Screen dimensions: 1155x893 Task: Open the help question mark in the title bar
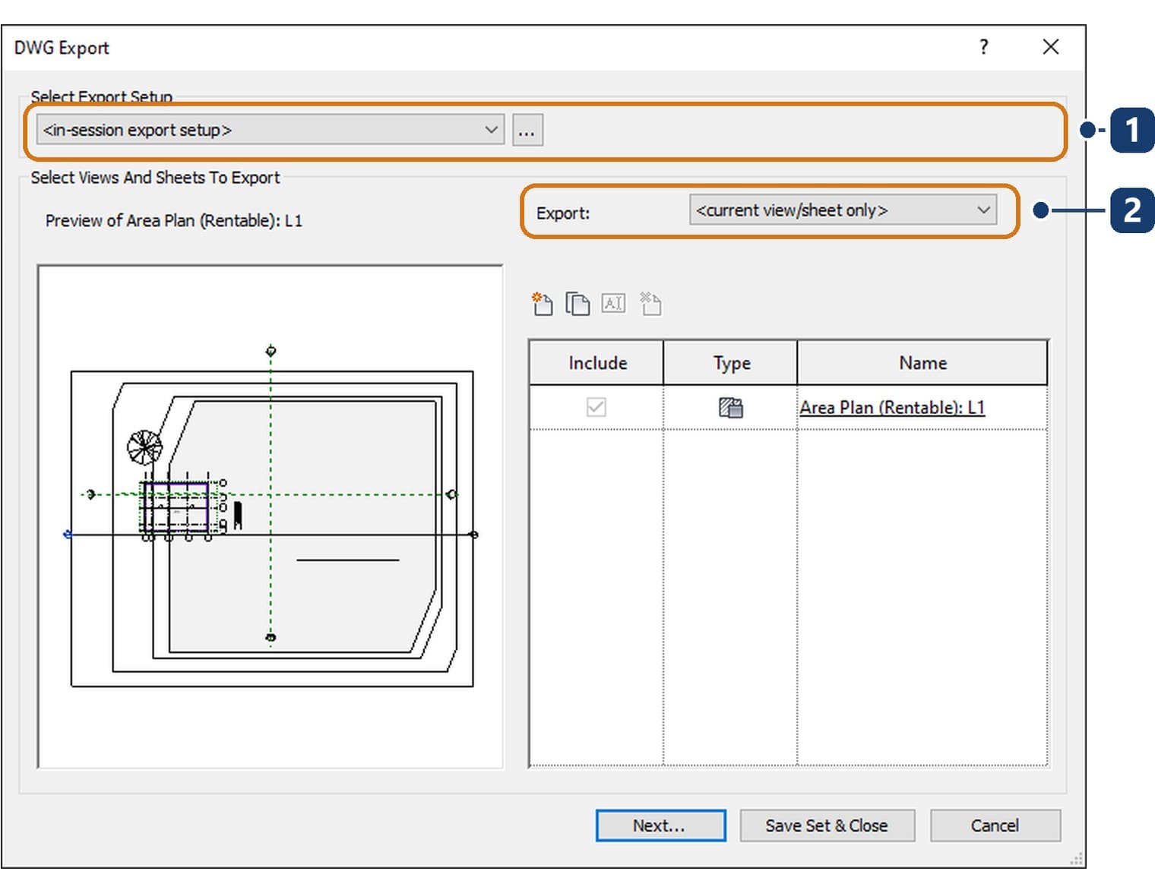984,47
